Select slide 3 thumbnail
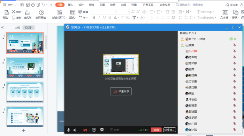244x136 pixels. coord(25,68)
